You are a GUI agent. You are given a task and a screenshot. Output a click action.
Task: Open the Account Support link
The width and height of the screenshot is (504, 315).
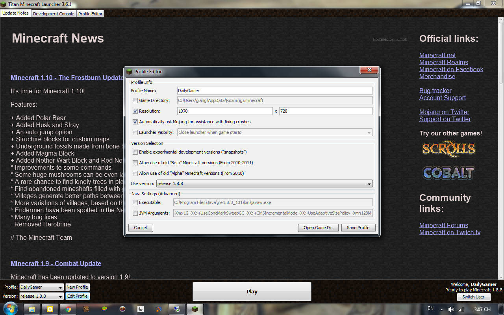443,98
